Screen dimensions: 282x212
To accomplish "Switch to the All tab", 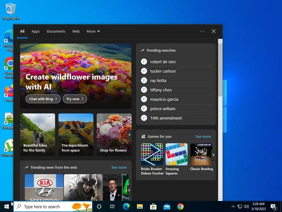I will click(22, 31).
